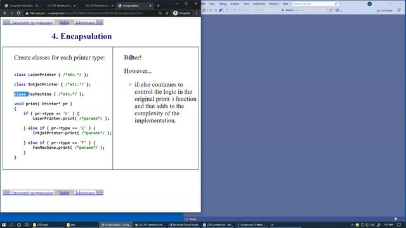Bookmark this page with the star
The height and width of the screenshot is (228, 406).
pyautogui.click(x=167, y=13)
